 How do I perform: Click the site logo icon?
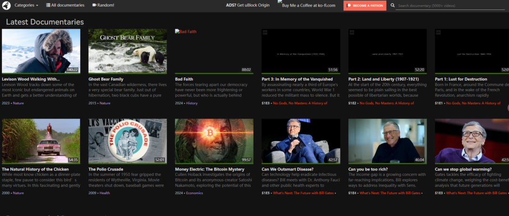tap(6, 5)
